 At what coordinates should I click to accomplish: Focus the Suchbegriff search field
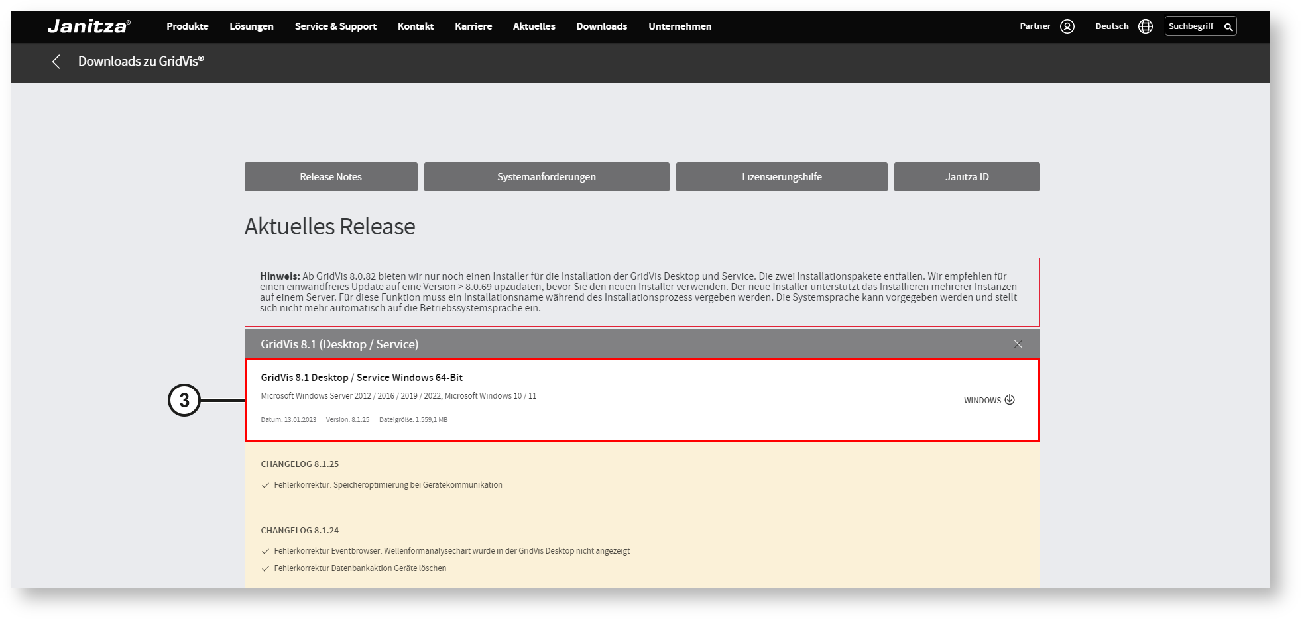click(1192, 26)
